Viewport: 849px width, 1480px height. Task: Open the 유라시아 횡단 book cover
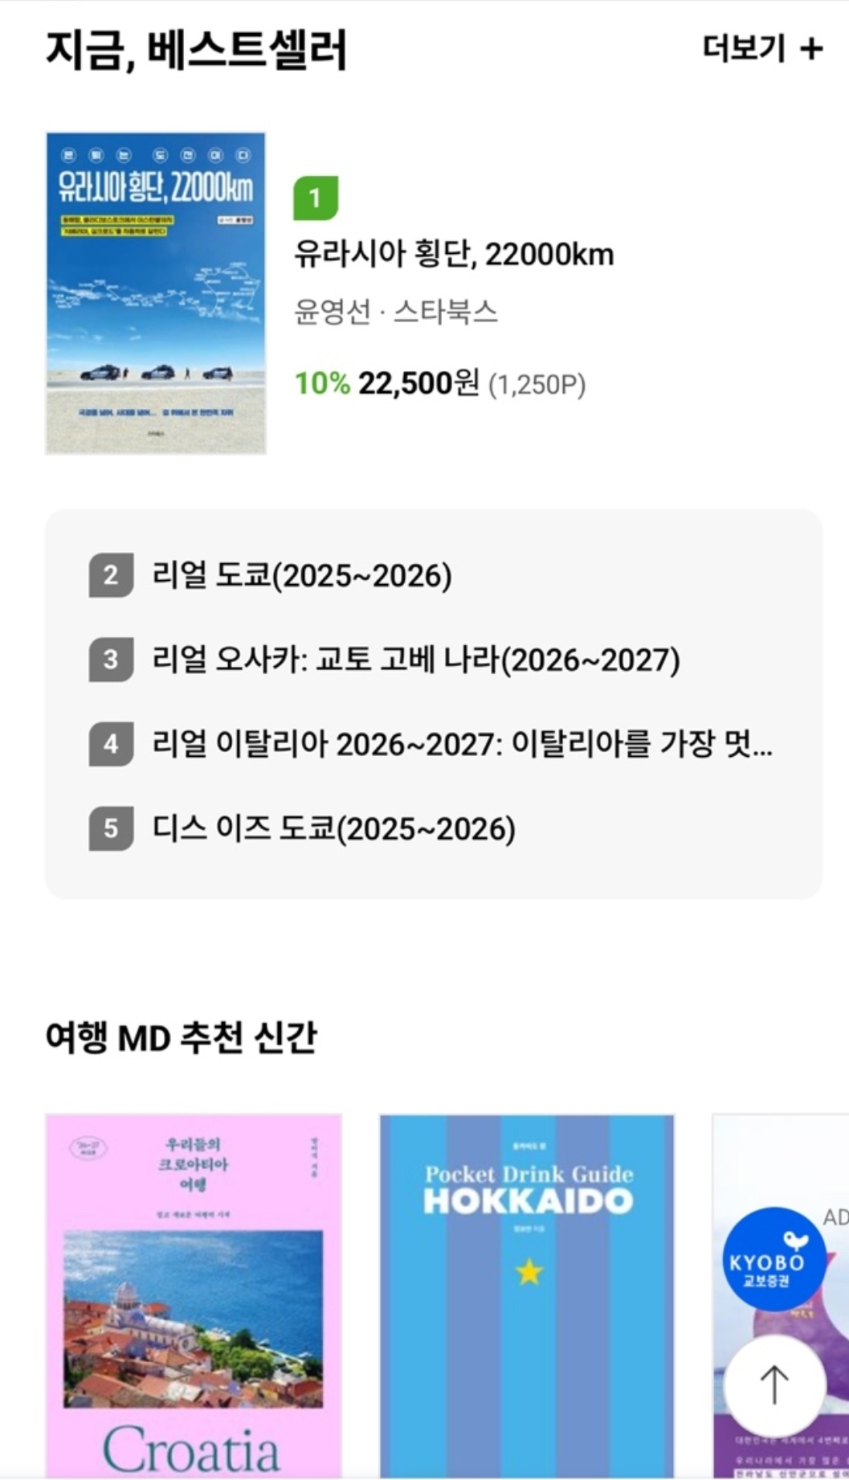[x=156, y=293]
